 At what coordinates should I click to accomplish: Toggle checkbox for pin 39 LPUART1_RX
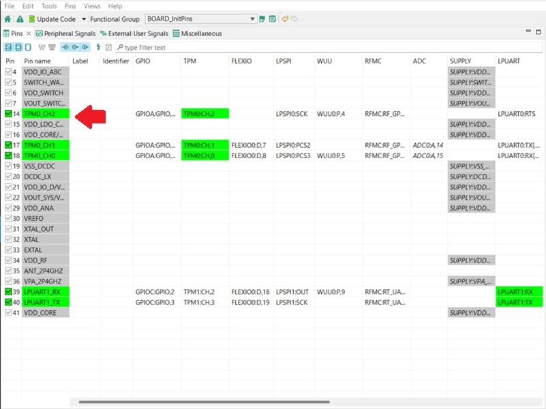pos(8,292)
